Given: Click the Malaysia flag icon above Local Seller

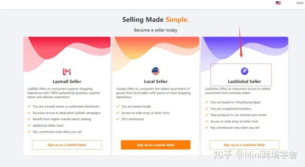Looking at the screenshot, I should coord(155,71).
